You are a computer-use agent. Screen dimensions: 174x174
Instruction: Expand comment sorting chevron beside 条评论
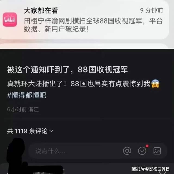[x=51, y=131]
